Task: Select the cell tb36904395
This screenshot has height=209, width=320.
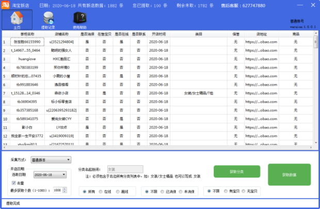Action: tap(27, 102)
